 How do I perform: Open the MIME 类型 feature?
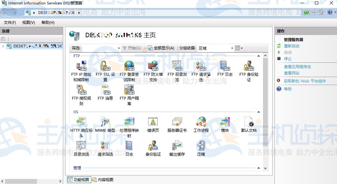click(105, 123)
